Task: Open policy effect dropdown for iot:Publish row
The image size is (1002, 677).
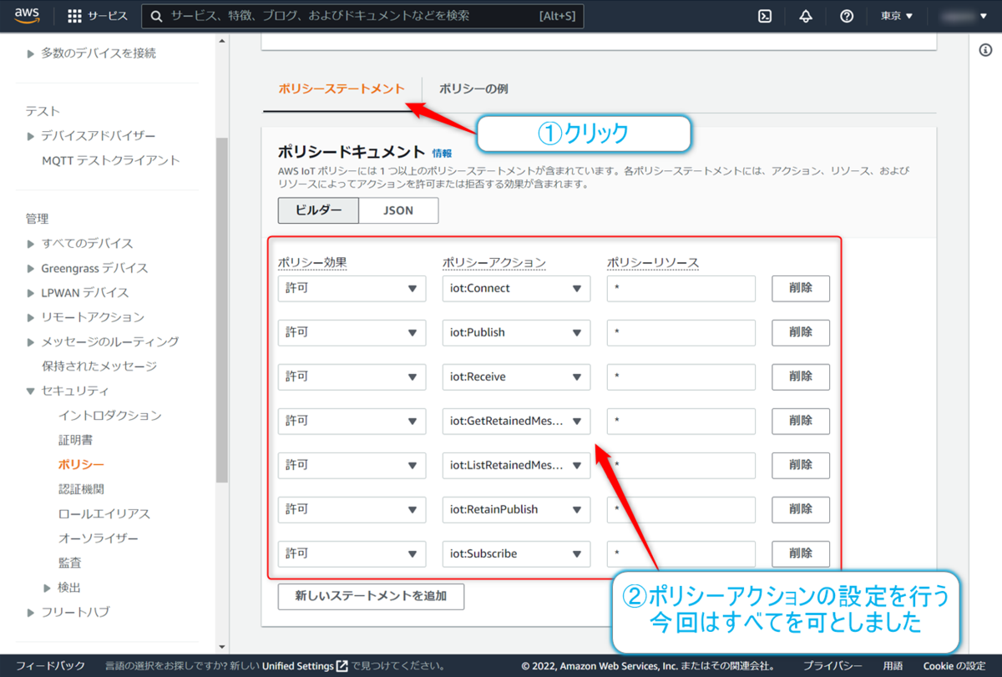Action: coord(352,332)
